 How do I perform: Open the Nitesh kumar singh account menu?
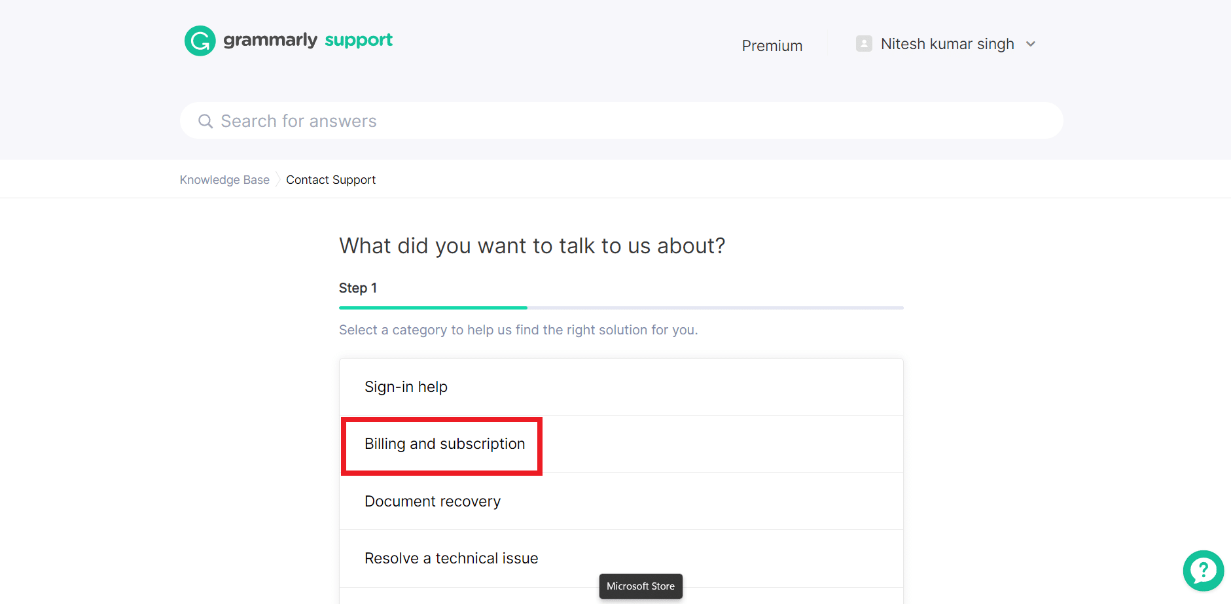[947, 44]
